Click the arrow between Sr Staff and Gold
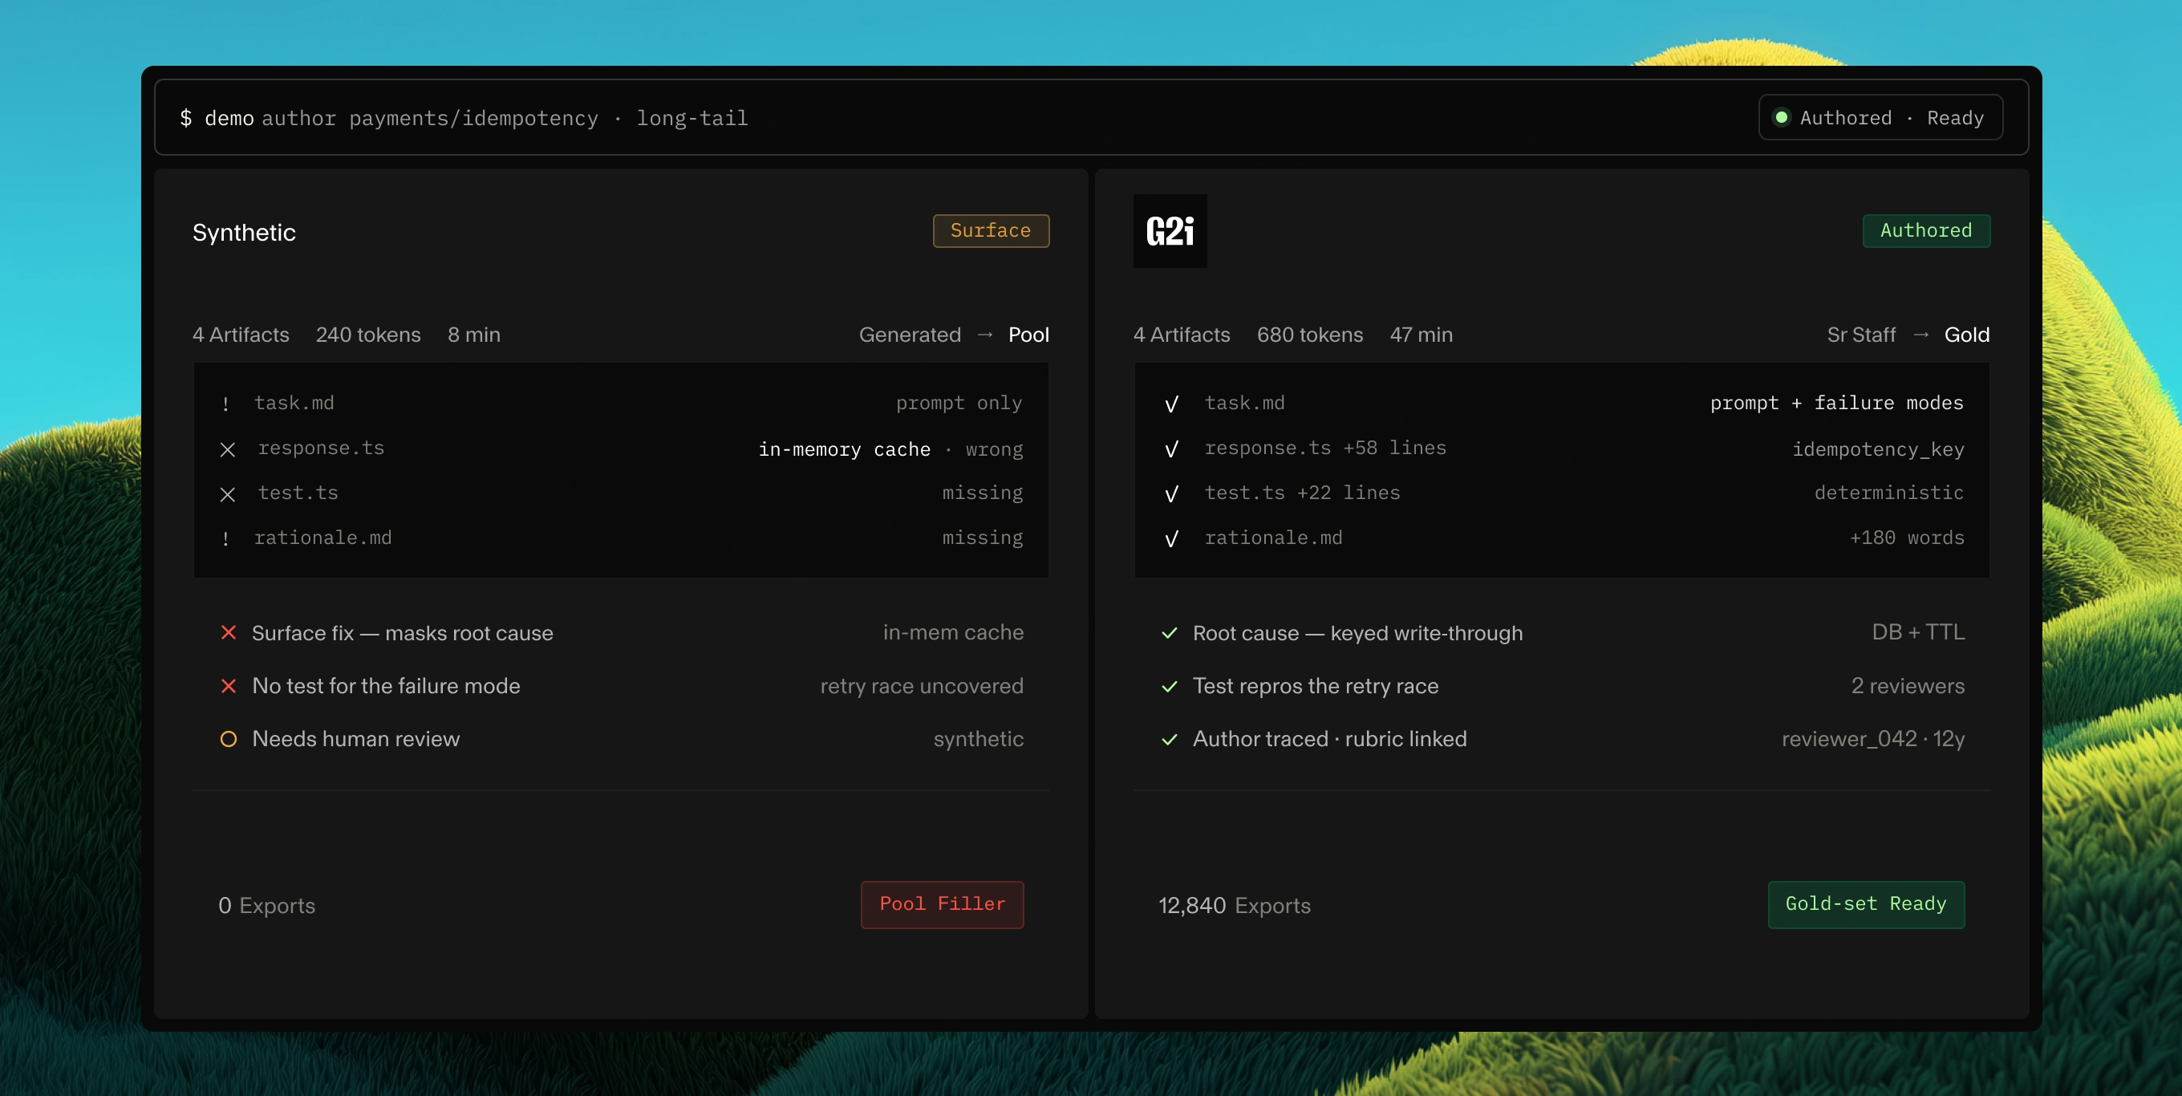The height and width of the screenshot is (1096, 2182). [x=1920, y=335]
